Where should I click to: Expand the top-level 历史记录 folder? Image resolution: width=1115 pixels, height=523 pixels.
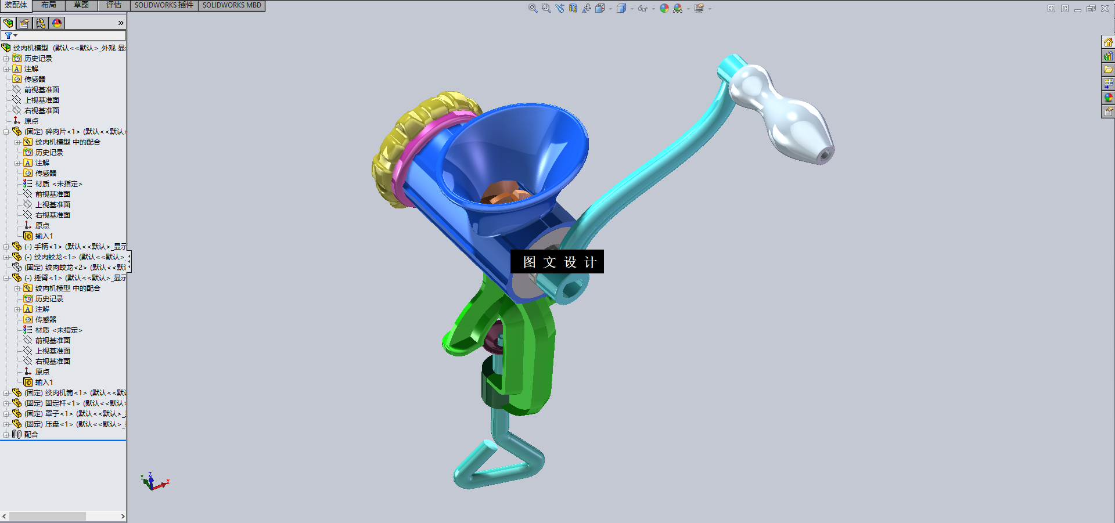(x=6, y=59)
